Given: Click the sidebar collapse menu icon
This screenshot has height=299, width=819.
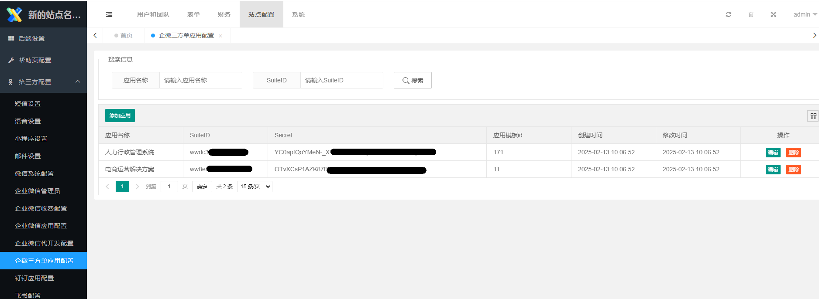Looking at the screenshot, I should point(109,14).
